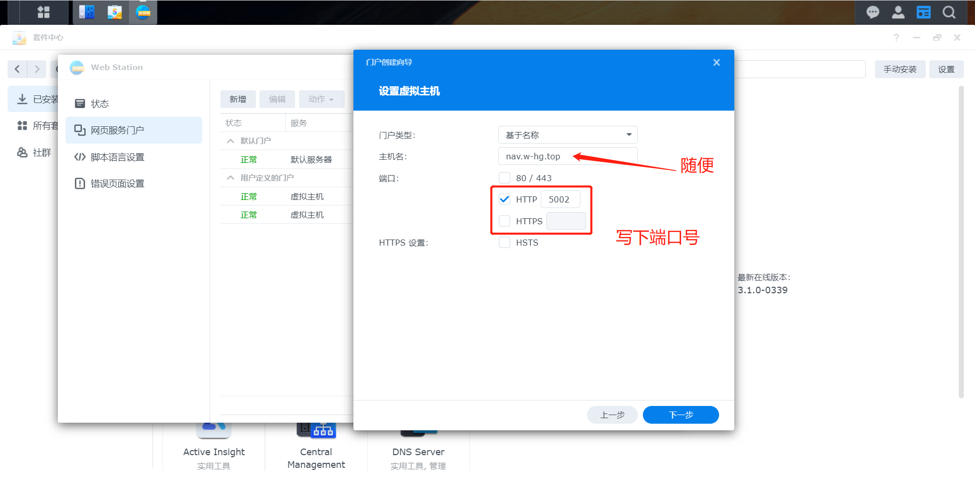Select 状态 in Web Station sidebar
Image resolution: width=975 pixels, height=478 pixels.
tap(134, 104)
